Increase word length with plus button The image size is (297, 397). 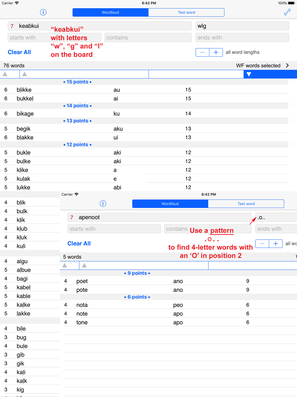(x=216, y=52)
